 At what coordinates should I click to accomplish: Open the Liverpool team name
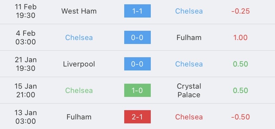click(x=79, y=64)
